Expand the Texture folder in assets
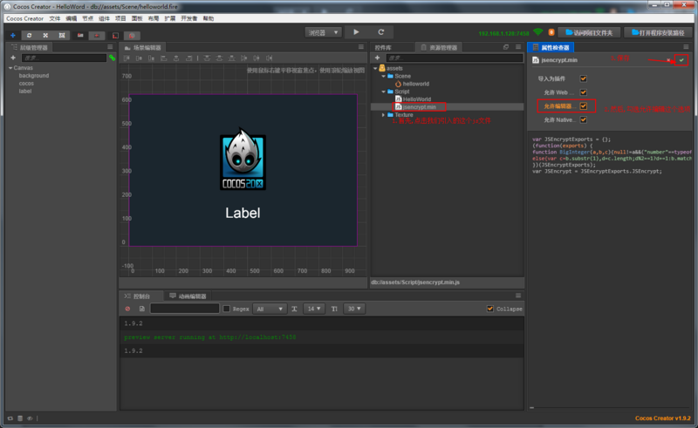This screenshot has width=698, height=428. point(383,115)
